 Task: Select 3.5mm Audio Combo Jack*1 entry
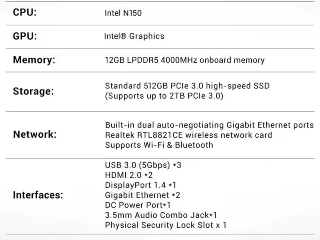161,215
